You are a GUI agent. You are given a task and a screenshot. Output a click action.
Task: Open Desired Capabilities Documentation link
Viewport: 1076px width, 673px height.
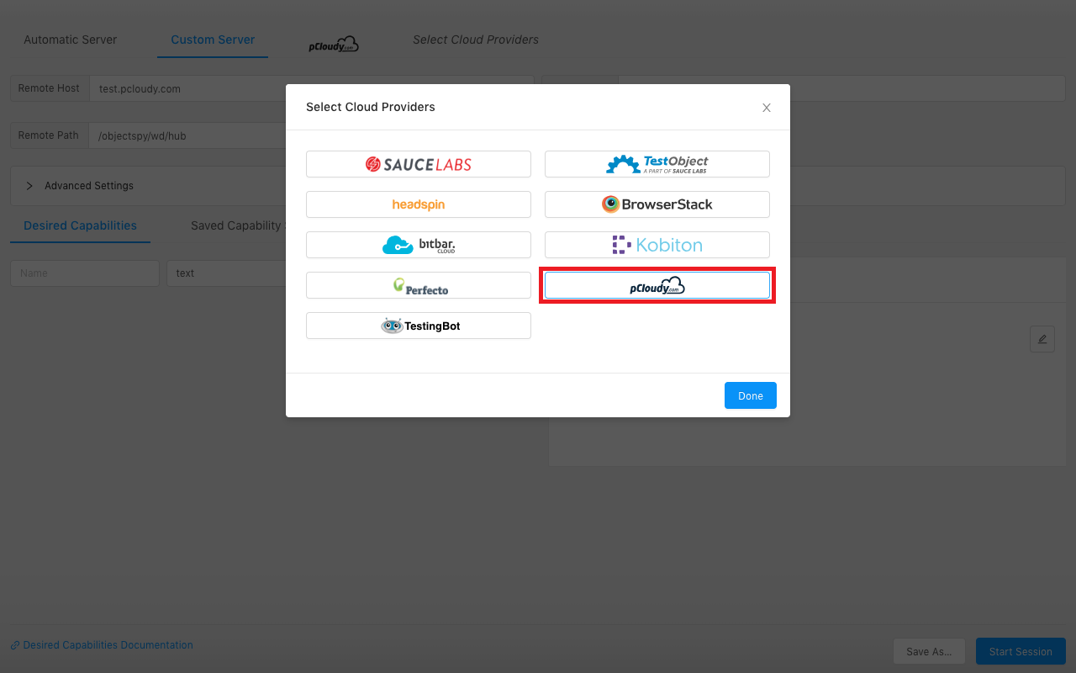tap(102, 645)
